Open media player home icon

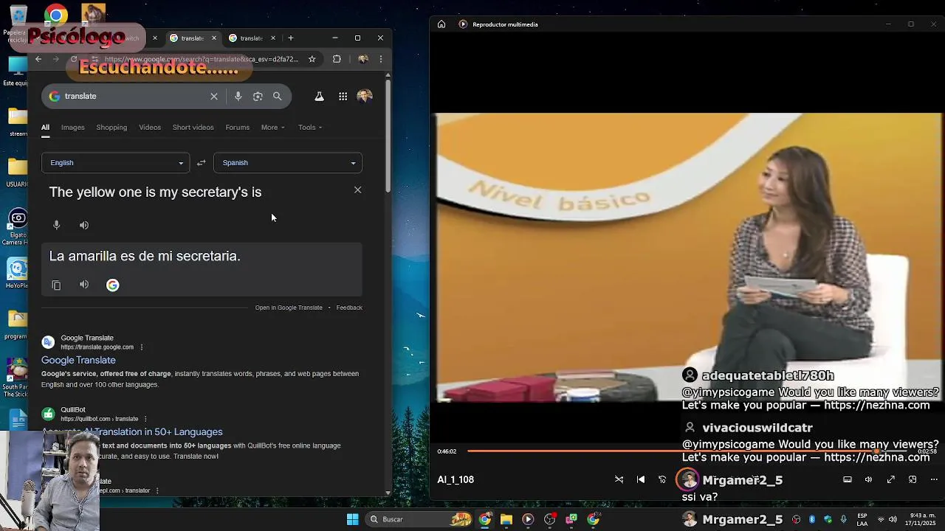441,24
